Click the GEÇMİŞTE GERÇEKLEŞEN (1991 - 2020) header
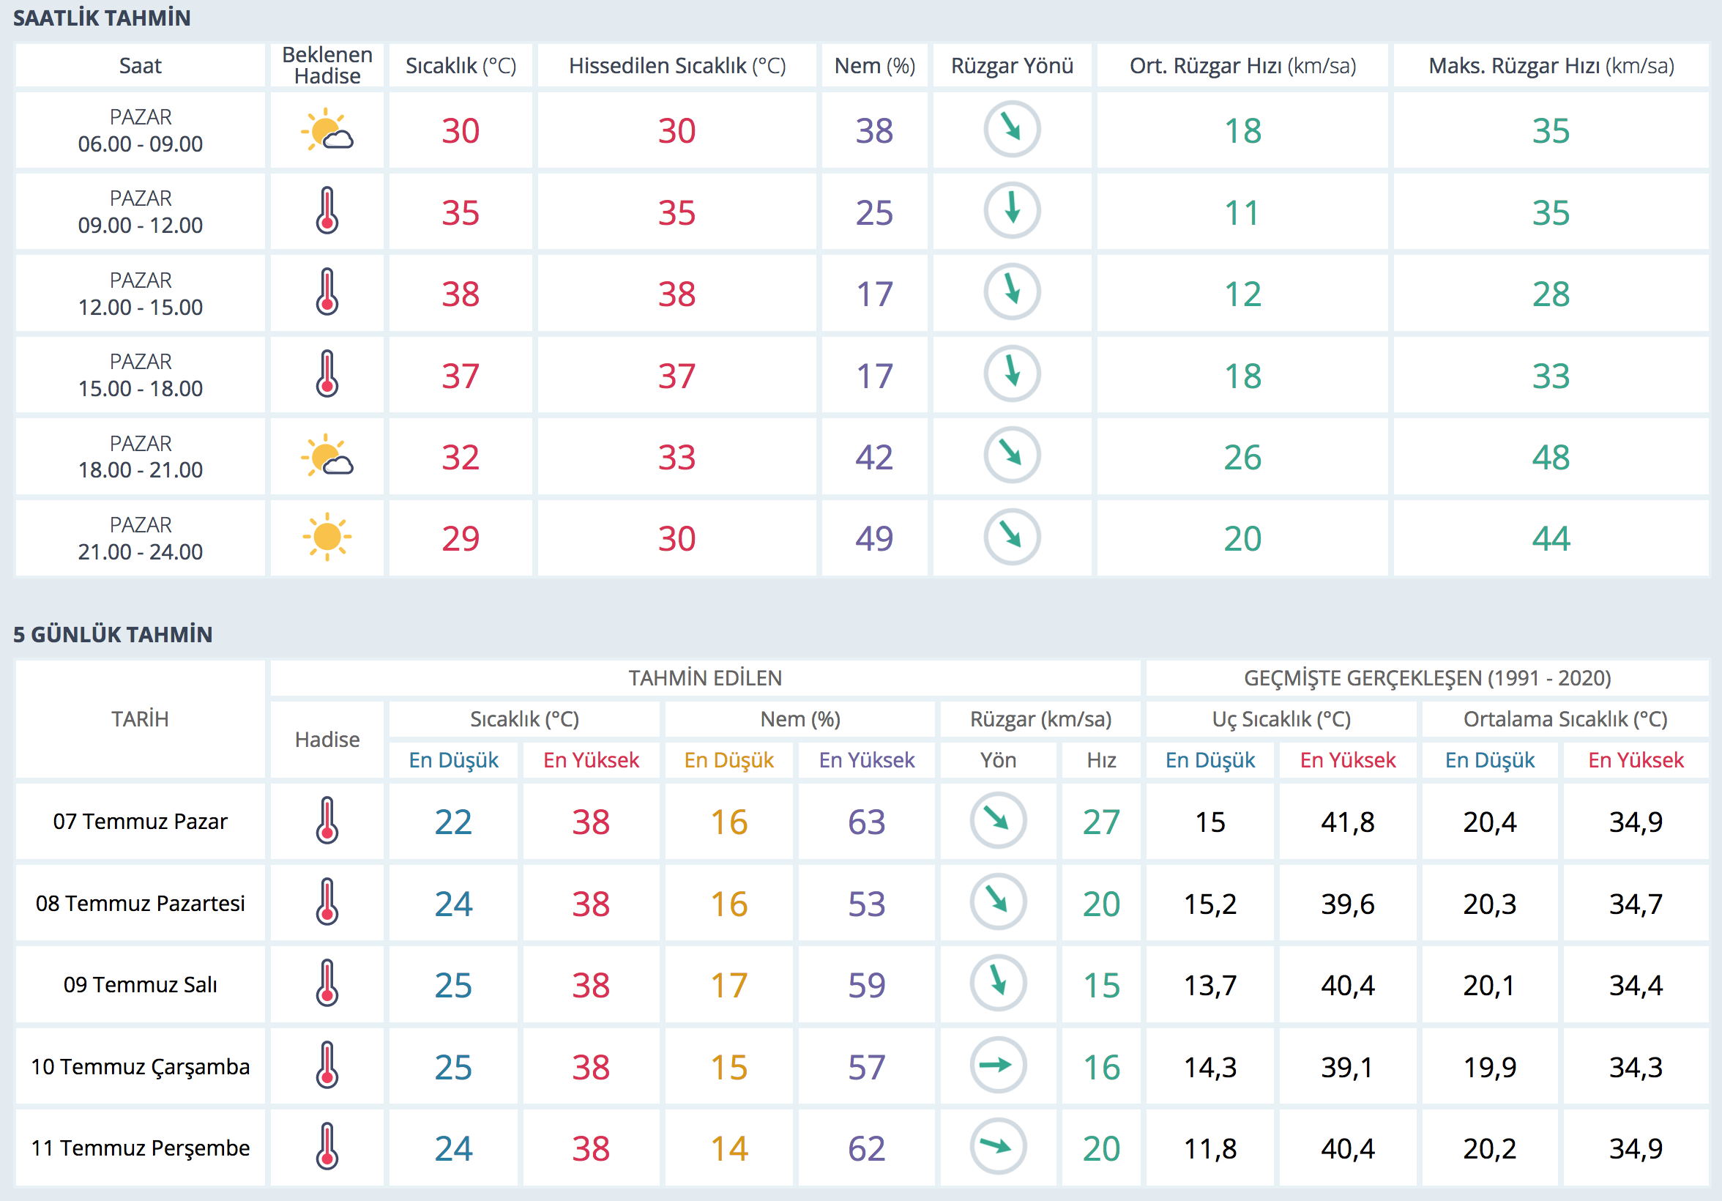 pyautogui.click(x=1426, y=678)
